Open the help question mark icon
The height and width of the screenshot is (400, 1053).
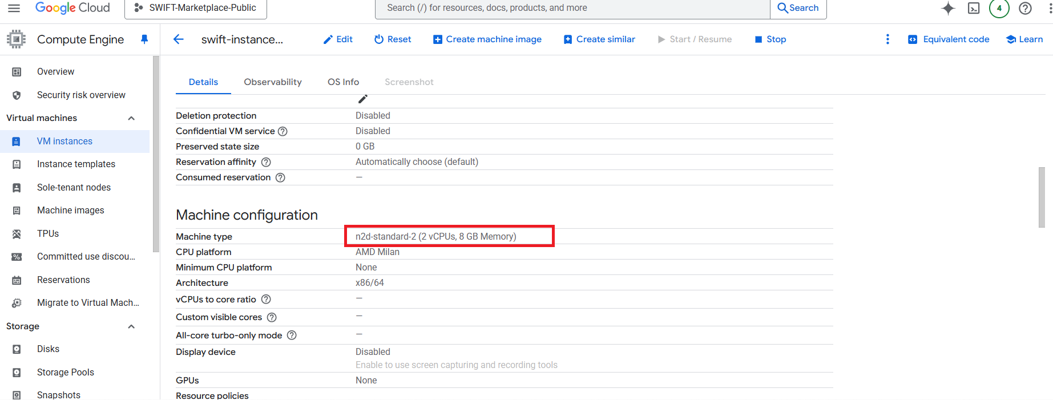click(1025, 8)
